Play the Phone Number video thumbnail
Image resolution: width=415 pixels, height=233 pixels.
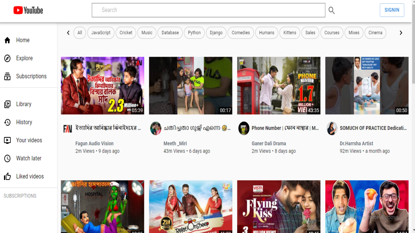[279, 86]
